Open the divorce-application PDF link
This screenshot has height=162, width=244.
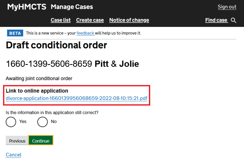pos(77,98)
